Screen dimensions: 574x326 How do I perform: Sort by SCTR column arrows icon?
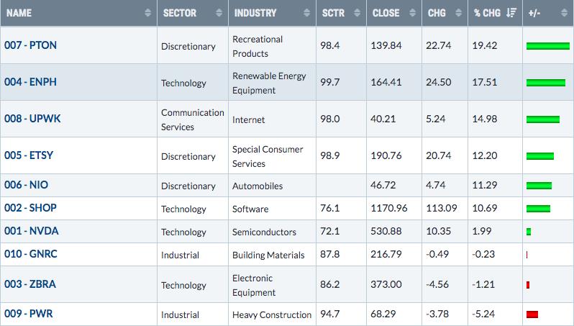click(x=357, y=13)
